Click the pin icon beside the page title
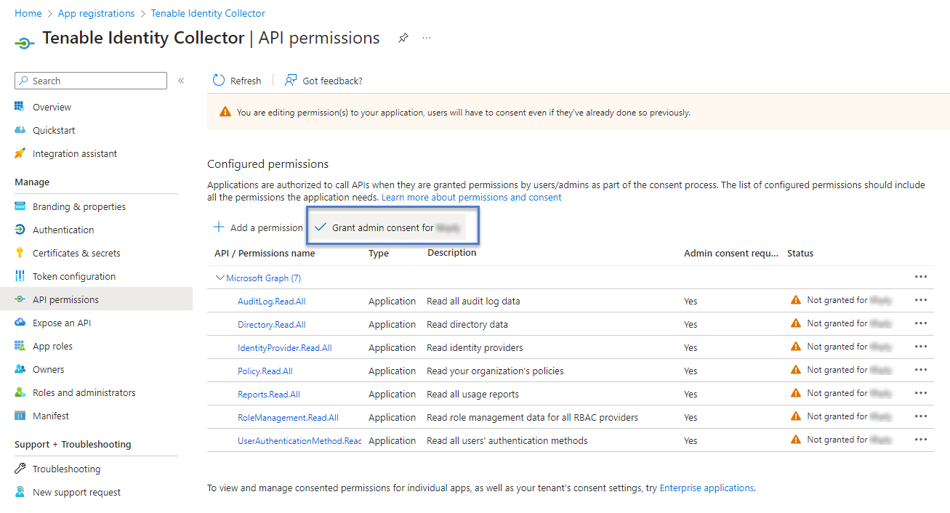 (x=403, y=38)
